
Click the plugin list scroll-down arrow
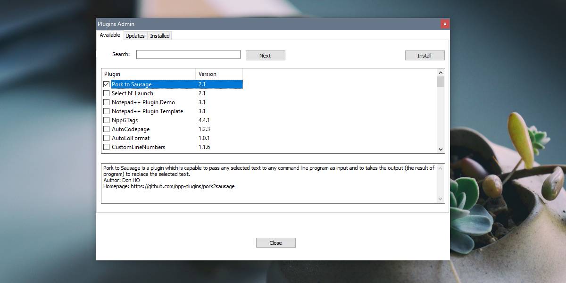(441, 149)
